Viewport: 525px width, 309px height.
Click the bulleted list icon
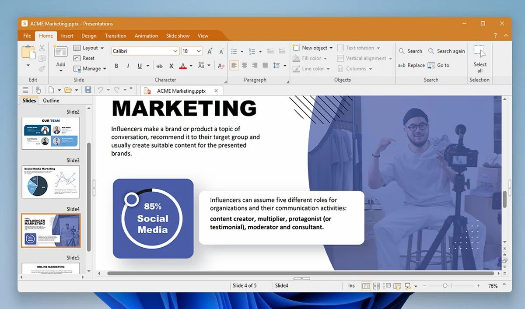(234, 51)
